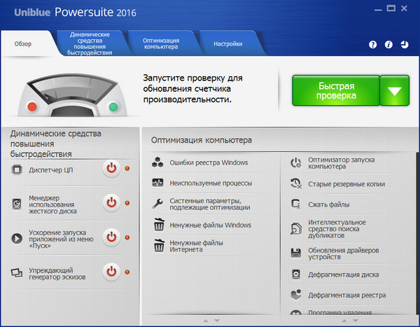The image size is (420, 327).
Task: Click the Дефрагментация диска icon
Action: coord(296,274)
